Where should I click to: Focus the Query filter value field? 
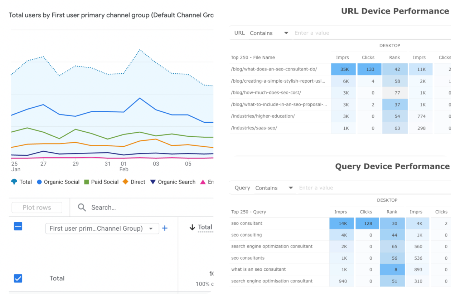pos(374,188)
